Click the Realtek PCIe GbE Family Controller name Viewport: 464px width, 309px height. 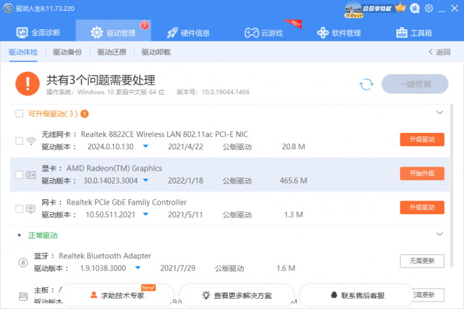point(126,203)
